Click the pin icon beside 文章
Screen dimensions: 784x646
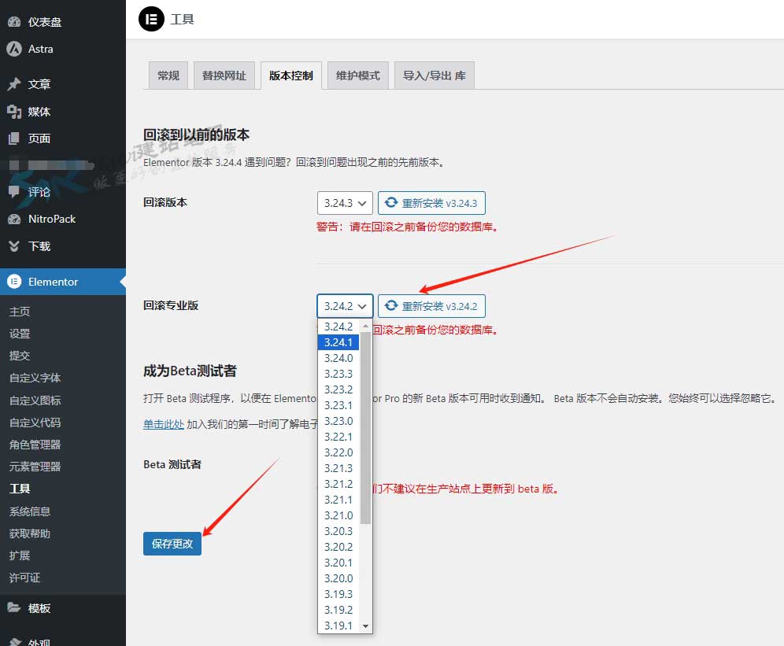click(14, 83)
